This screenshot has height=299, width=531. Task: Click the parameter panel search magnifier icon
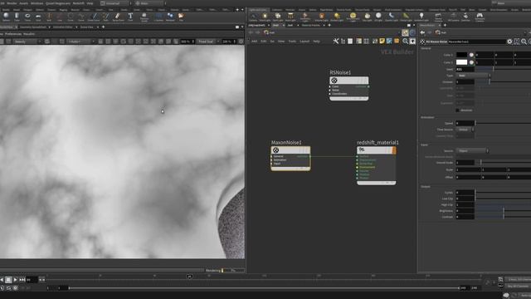tap(524, 42)
